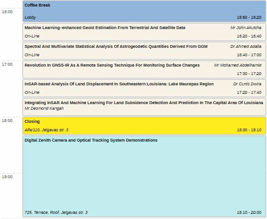This screenshot has height=219, width=267.
Task: Click the 17:00 time marker
Action: pyautogui.click(x=7, y=64)
